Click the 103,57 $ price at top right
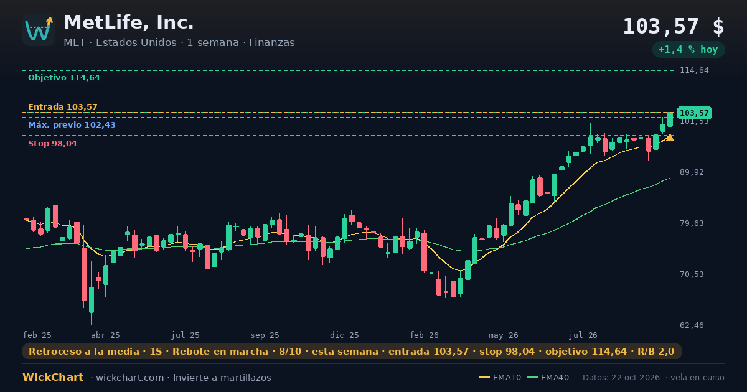747x392 pixels. click(674, 26)
